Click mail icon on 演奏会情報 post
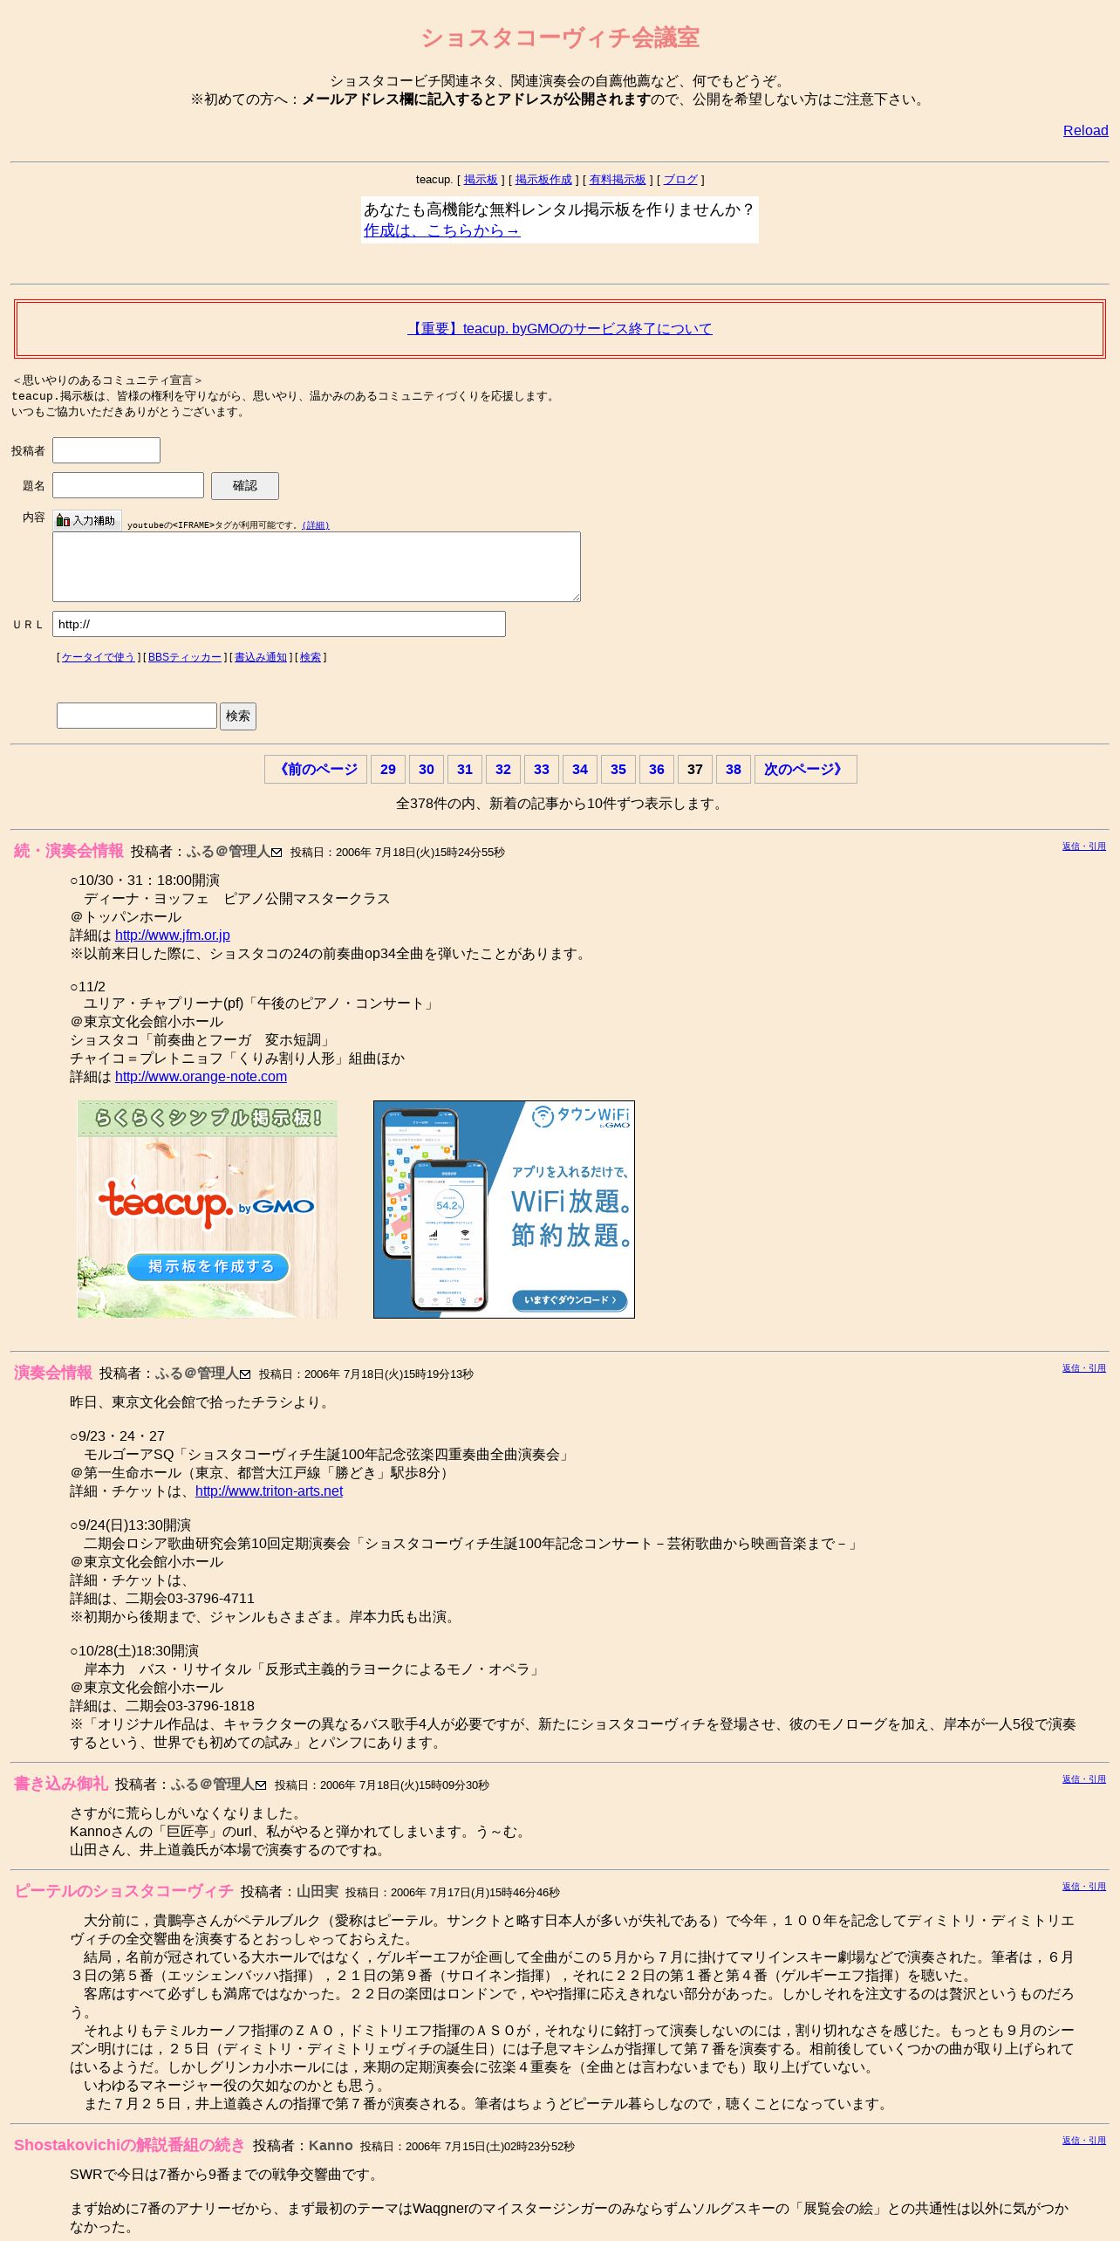The width and height of the screenshot is (1120, 2241). point(245,1374)
